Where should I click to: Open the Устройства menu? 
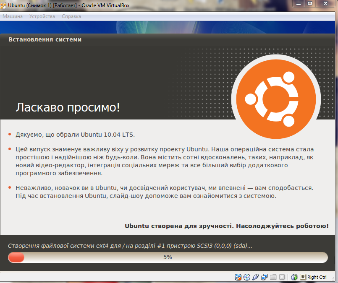point(42,16)
